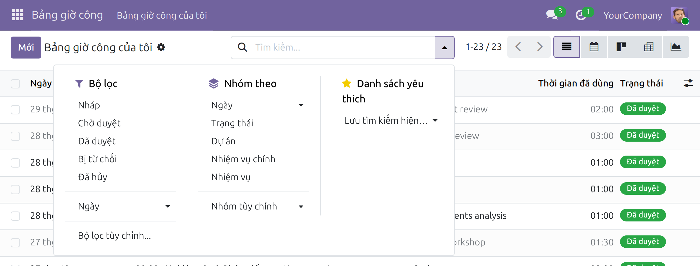The width and height of the screenshot is (700, 266).
Task: Open the activities clock icon with badge 1
Action: tap(581, 15)
